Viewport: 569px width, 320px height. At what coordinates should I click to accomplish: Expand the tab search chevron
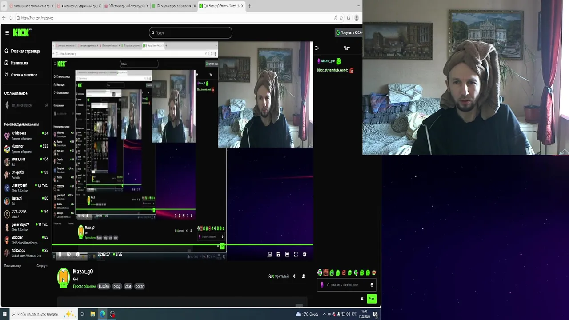click(4, 6)
